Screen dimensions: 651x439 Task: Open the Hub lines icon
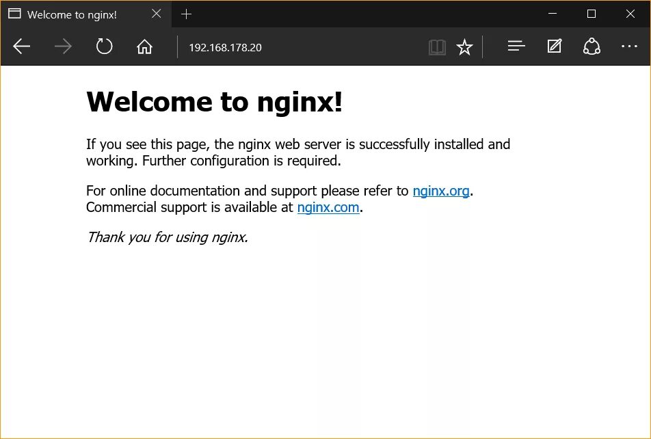click(516, 46)
